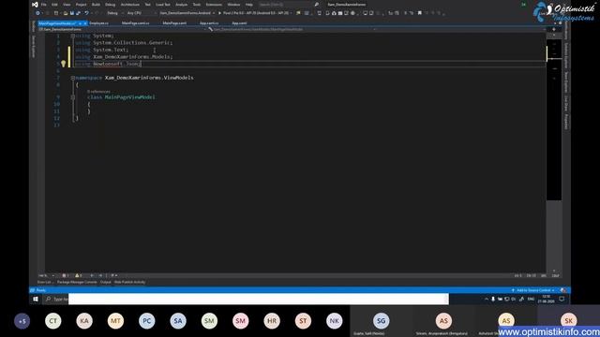600x337 pixels.
Task: Select the KA participant avatar
Action: tap(84, 321)
